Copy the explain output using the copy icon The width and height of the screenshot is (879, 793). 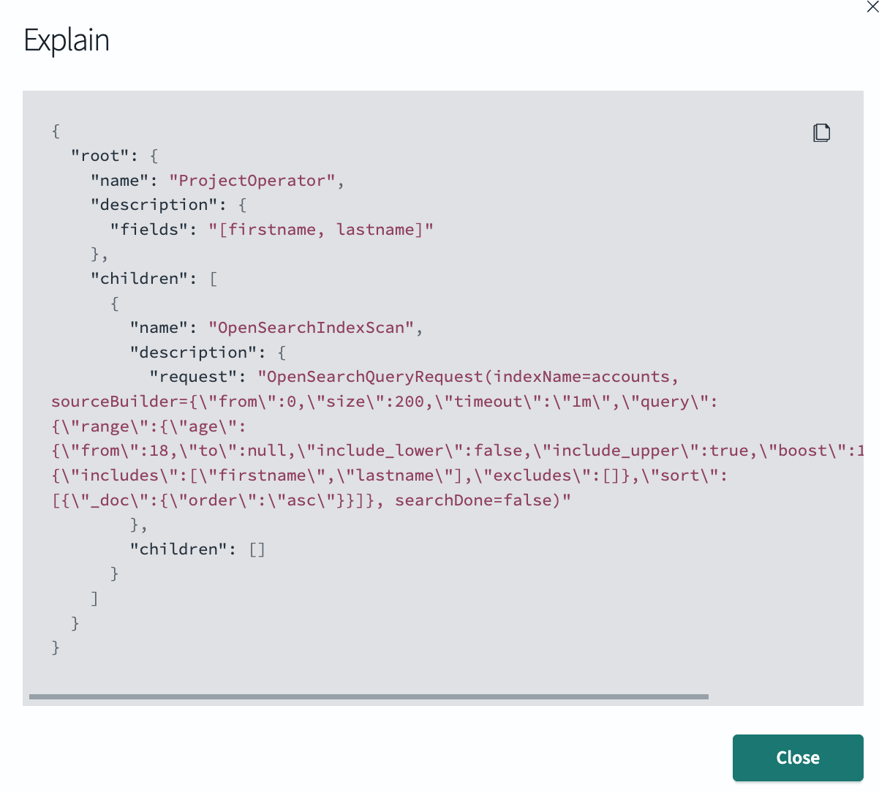(x=821, y=132)
